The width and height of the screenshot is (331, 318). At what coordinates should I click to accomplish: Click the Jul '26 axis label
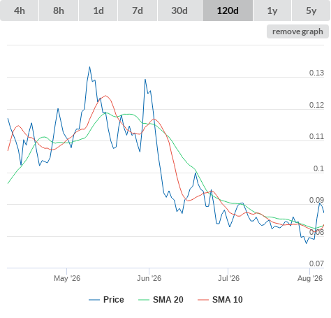click(x=228, y=278)
